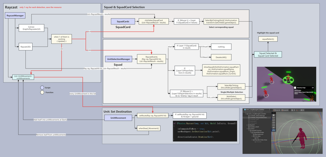This screenshot has width=326, height=157.
Task: Click the DeselectAll(); node
Action: (221, 57)
